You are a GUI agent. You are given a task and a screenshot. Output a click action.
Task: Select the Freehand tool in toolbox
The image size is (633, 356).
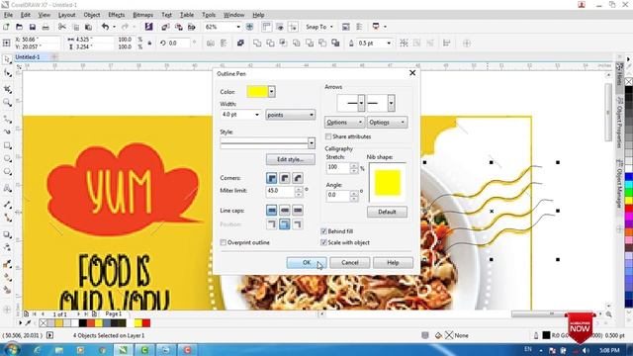tap(7, 119)
